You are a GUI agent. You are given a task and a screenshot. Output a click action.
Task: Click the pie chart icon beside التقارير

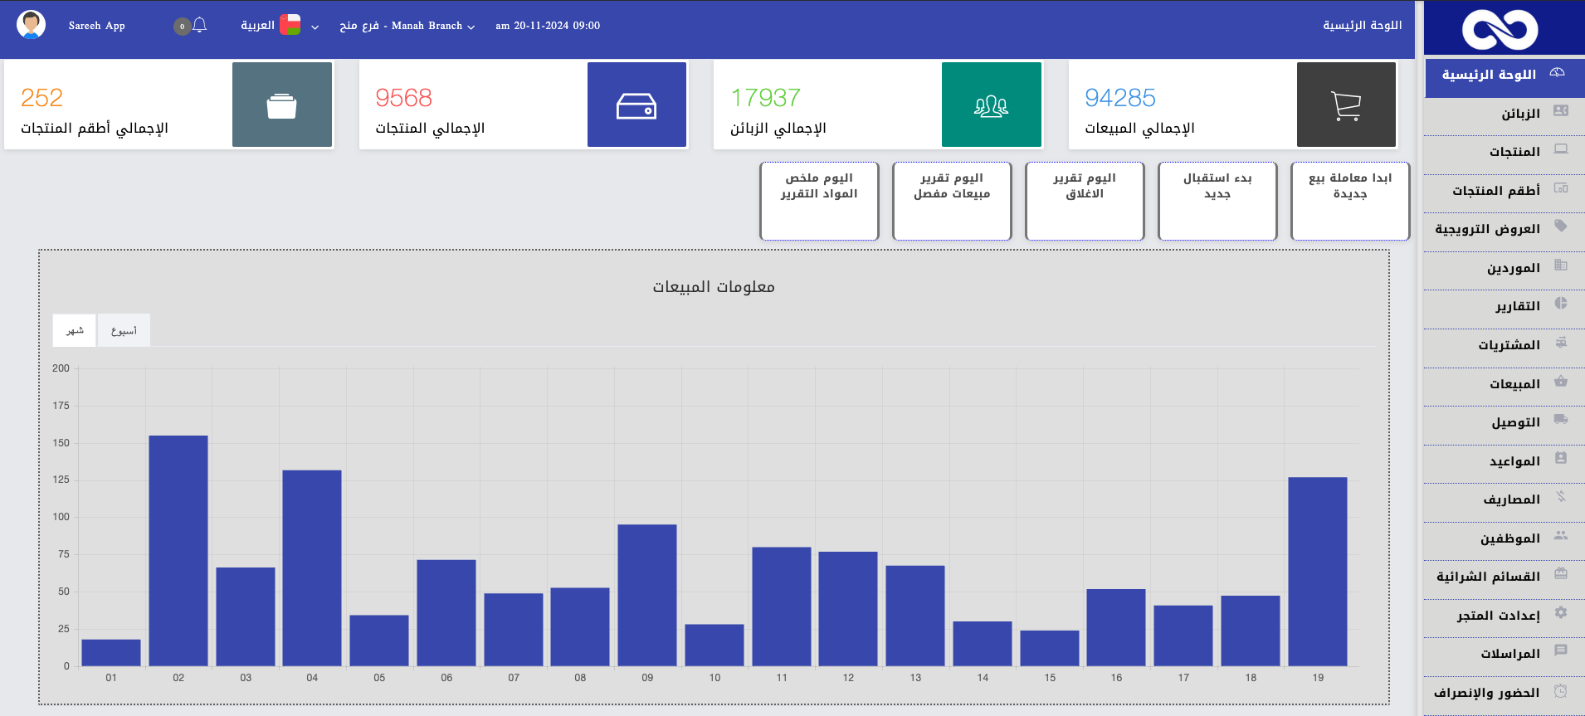(x=1561, y=304)
